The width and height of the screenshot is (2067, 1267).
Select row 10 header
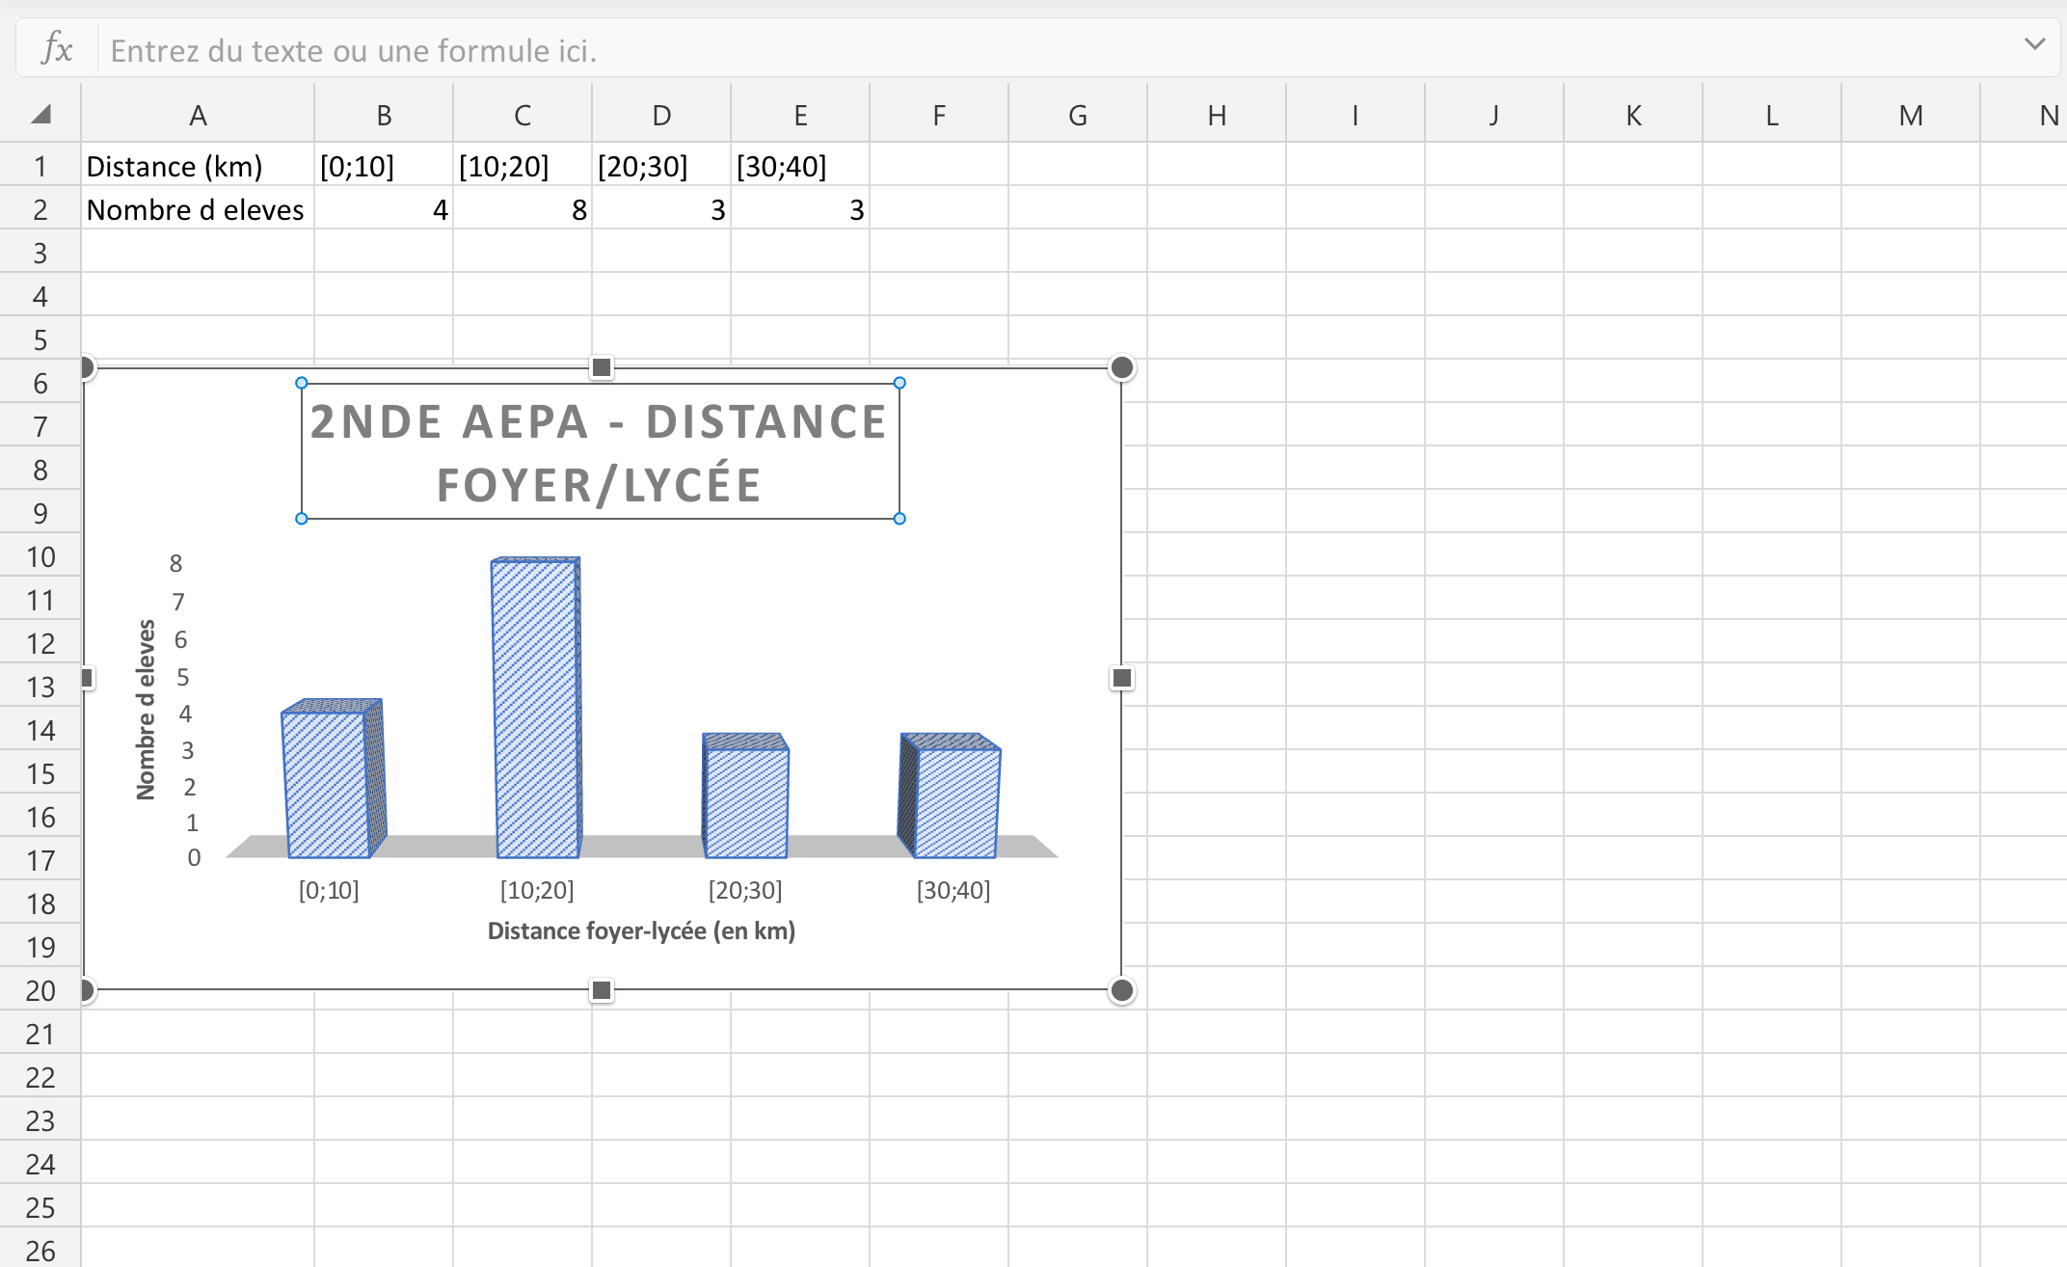click(x=40, y=556)
